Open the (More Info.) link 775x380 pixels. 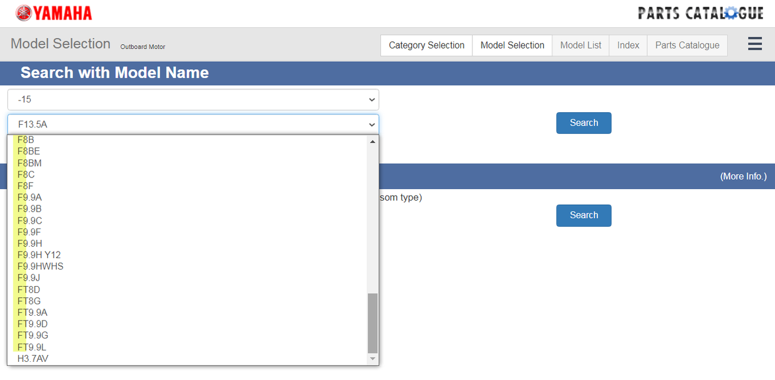pyautogui.click(x=743, y=176)
